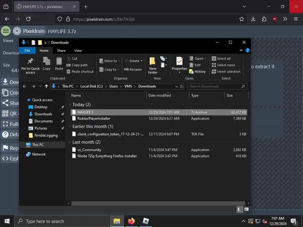Click the Edit command in ribbon
This screenshot has height=227, width=303.
click(195, 65)
